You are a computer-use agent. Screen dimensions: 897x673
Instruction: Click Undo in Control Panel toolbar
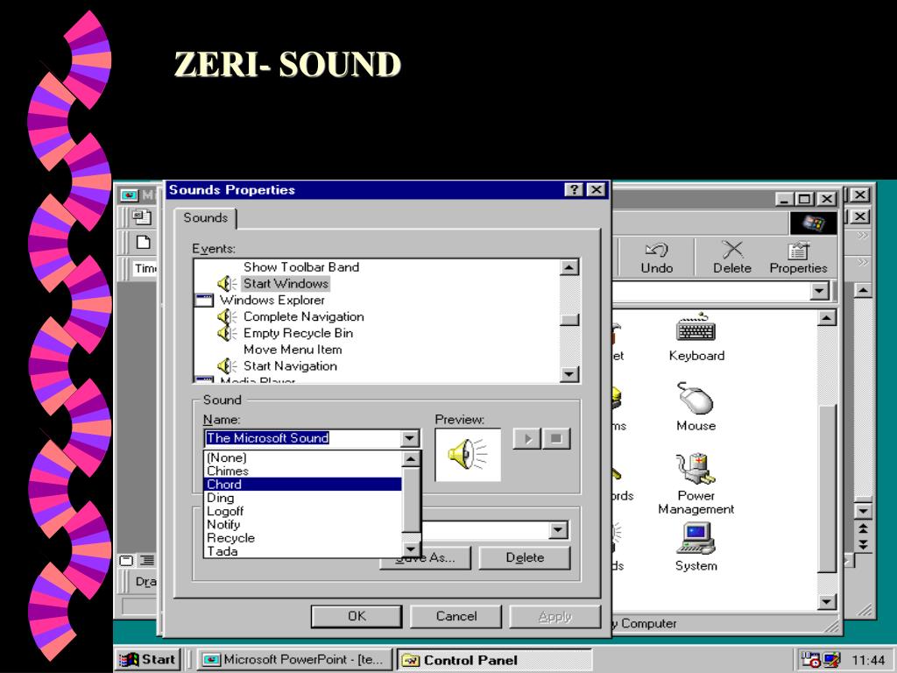[x=656, y=259]
